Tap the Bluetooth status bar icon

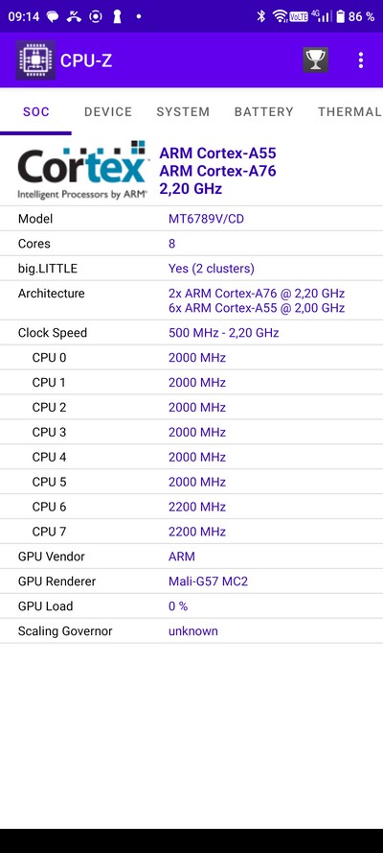coord(261,16)
